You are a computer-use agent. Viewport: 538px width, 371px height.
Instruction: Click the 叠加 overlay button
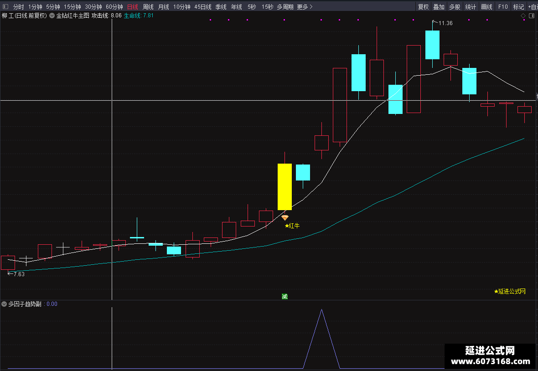click(439, 6)
